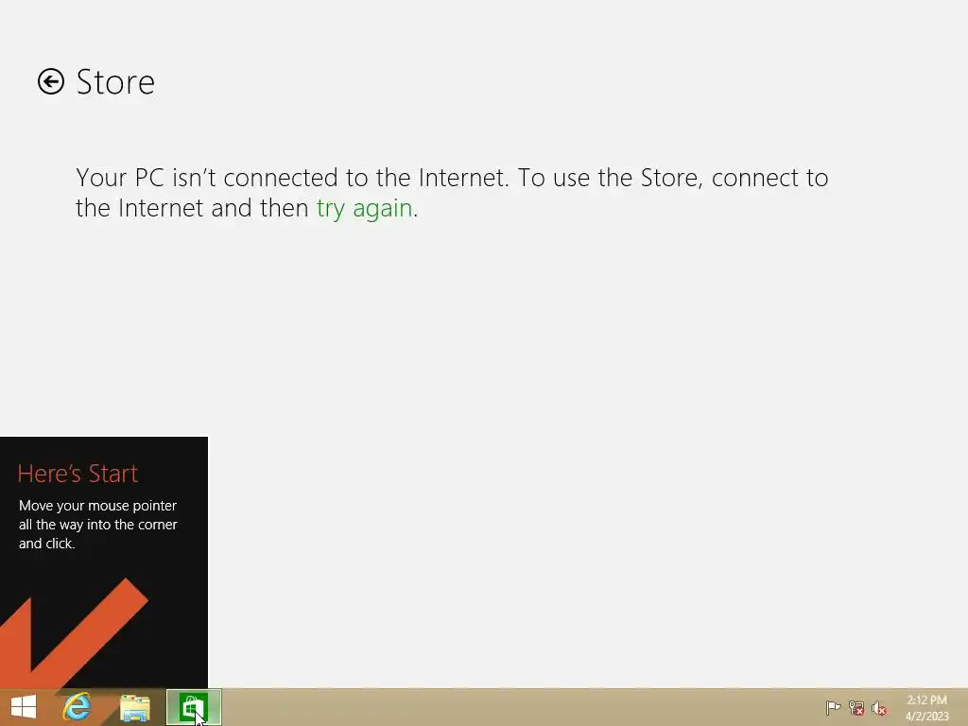Click the muted volume speaker icon
This screenshot has width=968, height=726.
(879, 708)
